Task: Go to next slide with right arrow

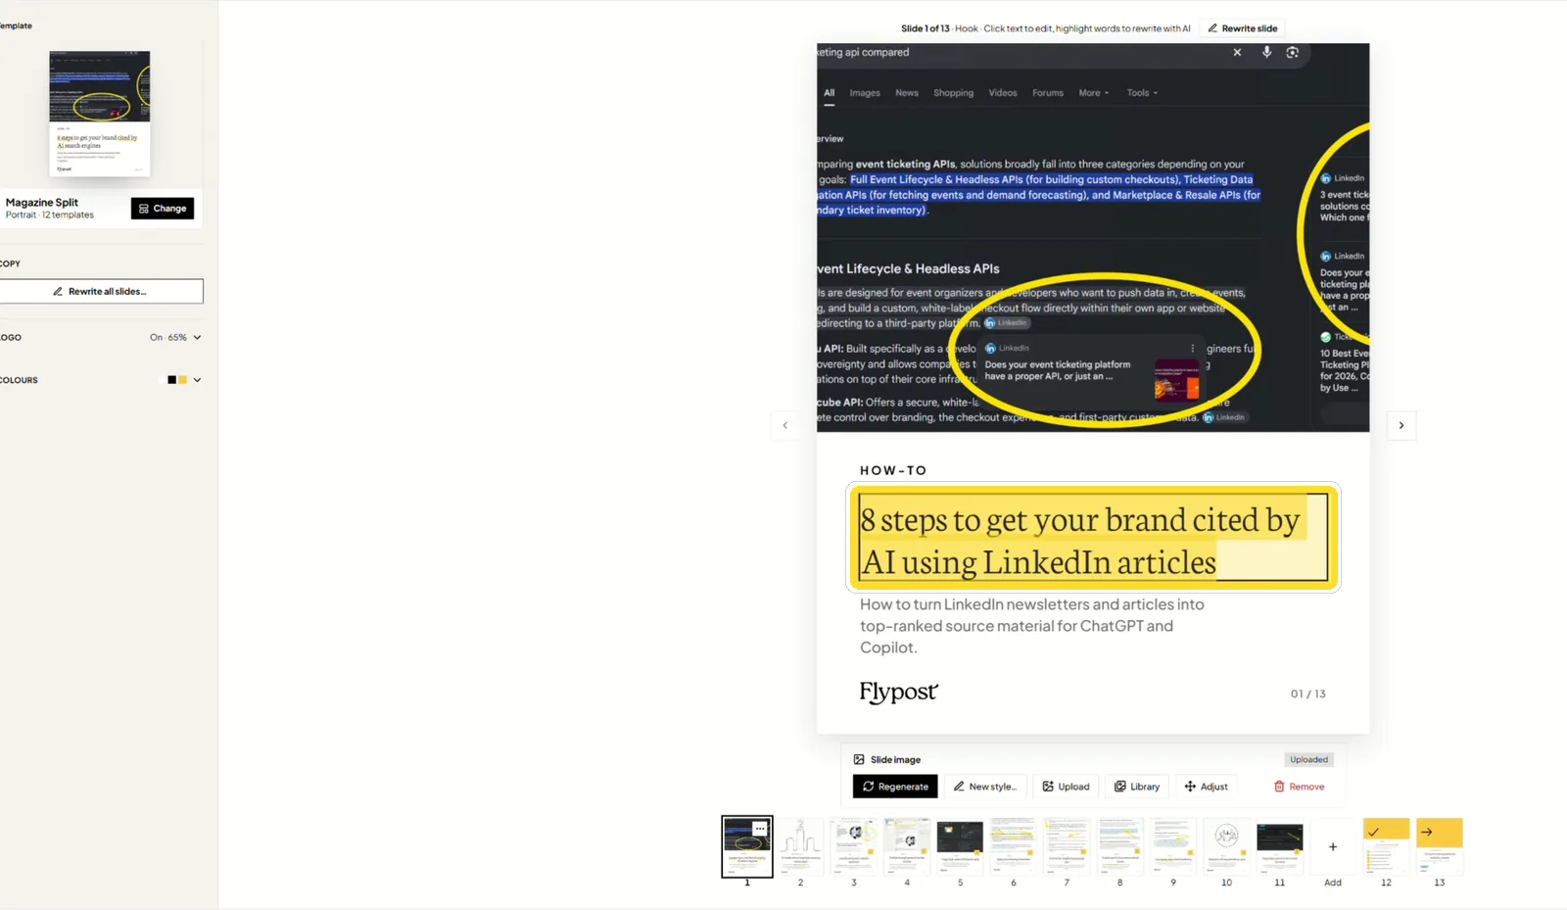Action: click(x=1401, y=425)
